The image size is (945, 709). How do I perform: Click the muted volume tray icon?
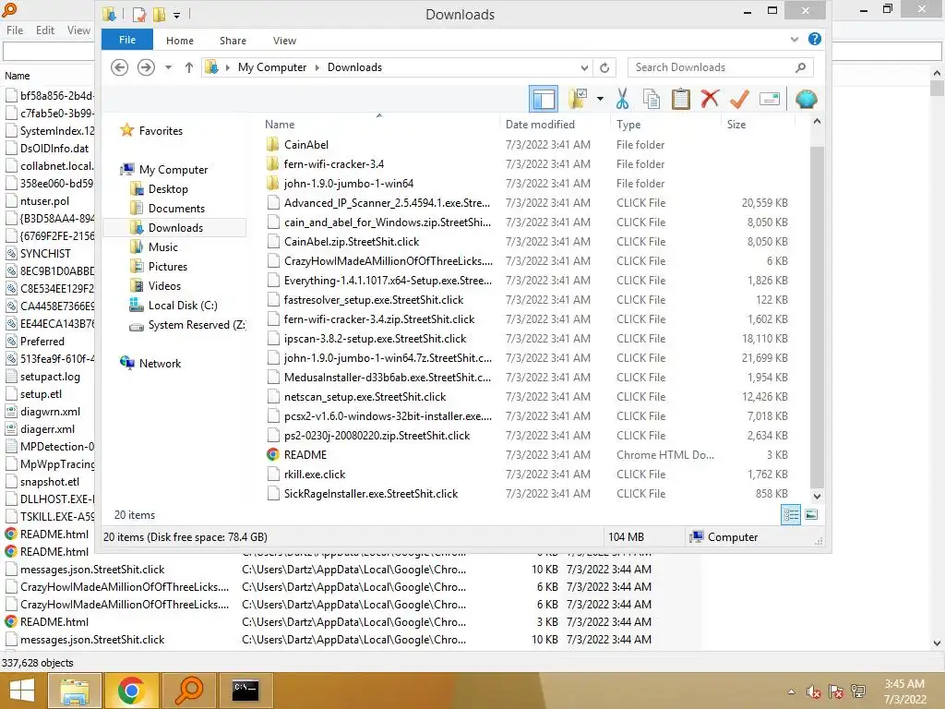(814, 691)
